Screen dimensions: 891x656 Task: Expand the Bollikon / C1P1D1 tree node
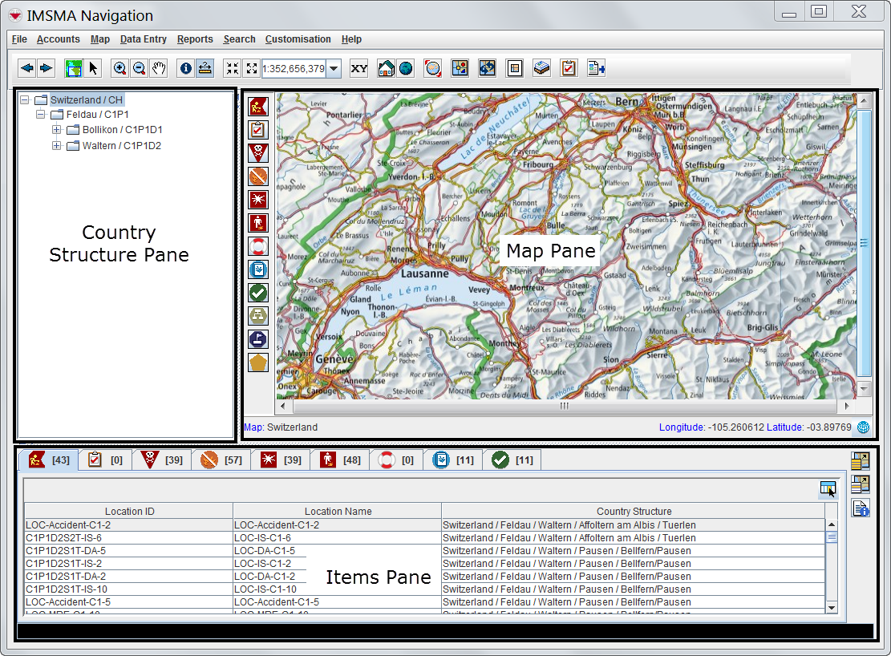coord(57,130)
